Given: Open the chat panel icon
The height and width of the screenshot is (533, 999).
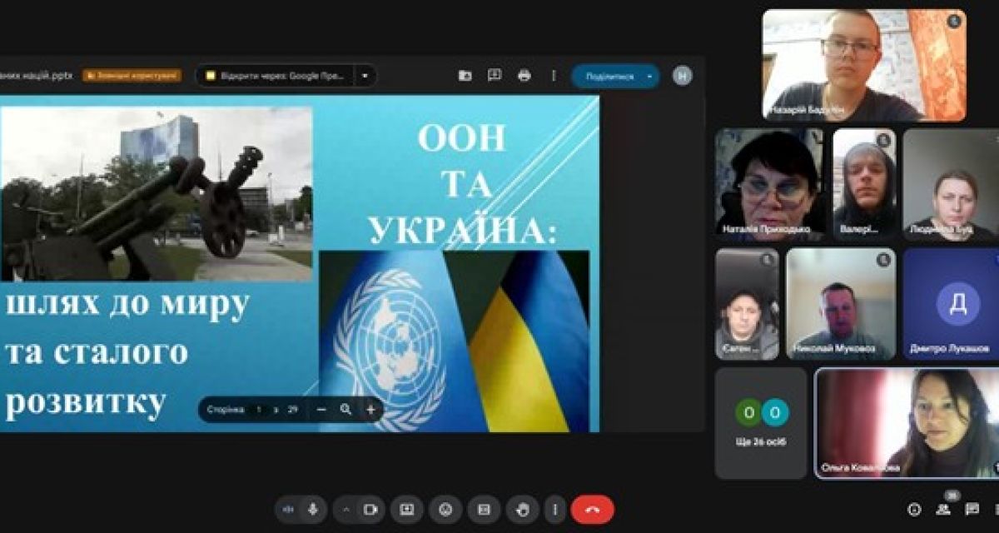Looking at the screenshot, I should 972,509.
